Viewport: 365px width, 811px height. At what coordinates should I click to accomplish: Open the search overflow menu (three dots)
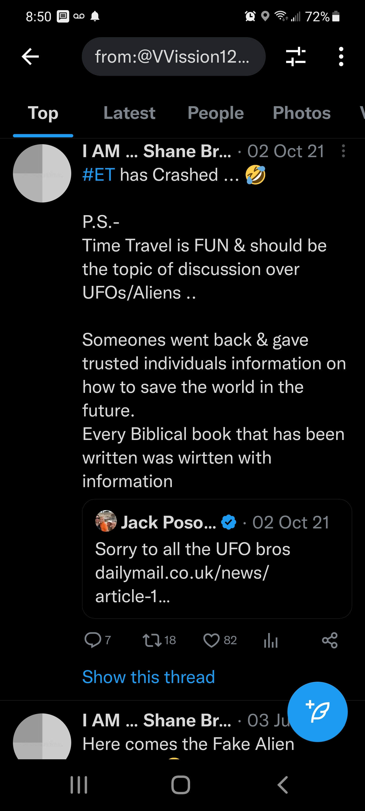point(341,57)
